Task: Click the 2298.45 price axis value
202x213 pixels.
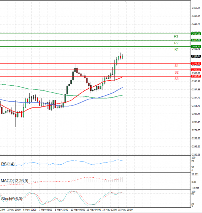Action: pos(196,114)
